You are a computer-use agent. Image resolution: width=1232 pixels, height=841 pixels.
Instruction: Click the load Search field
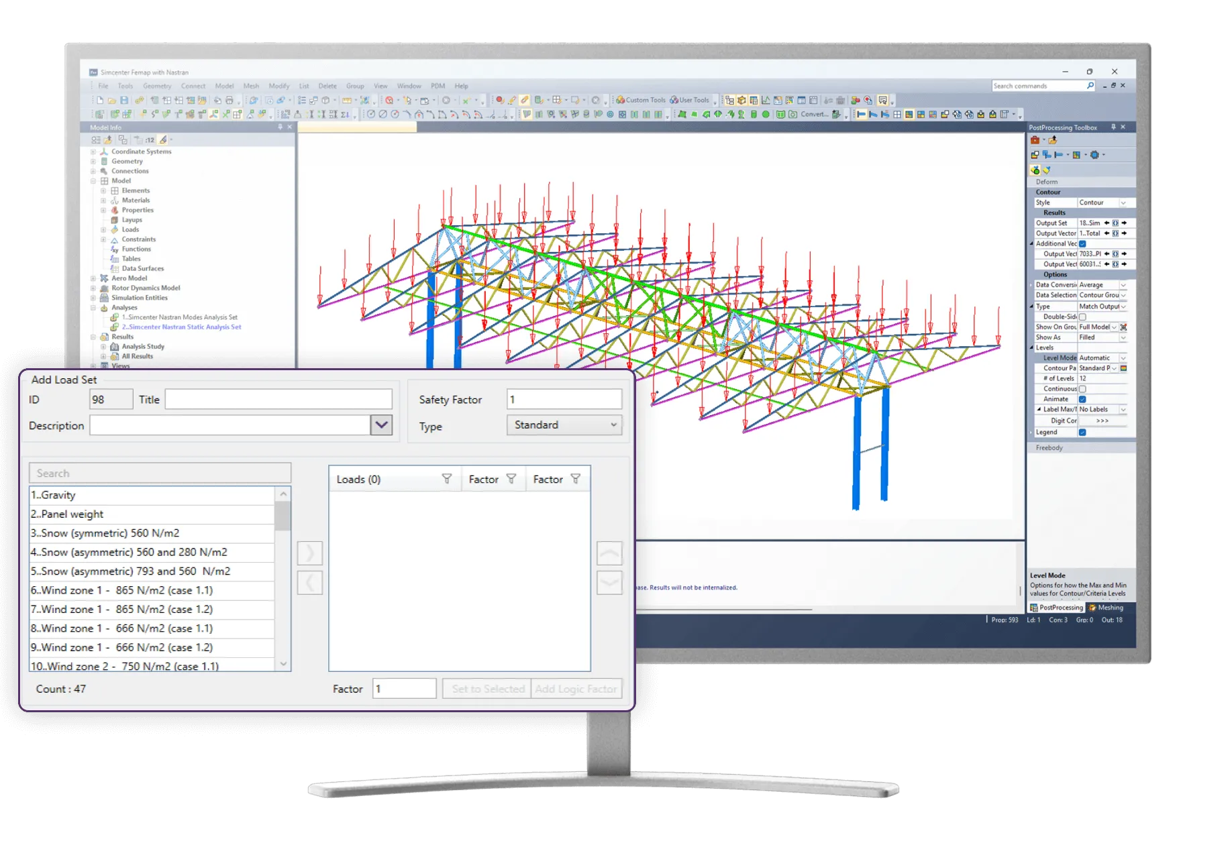pos(160,473)
